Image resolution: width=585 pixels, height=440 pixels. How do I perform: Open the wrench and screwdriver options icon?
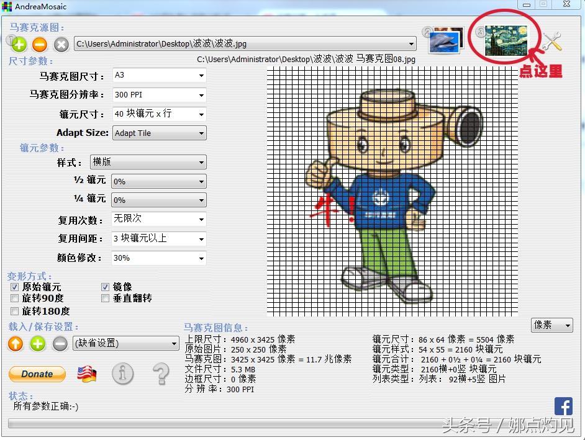pos(551,41)
